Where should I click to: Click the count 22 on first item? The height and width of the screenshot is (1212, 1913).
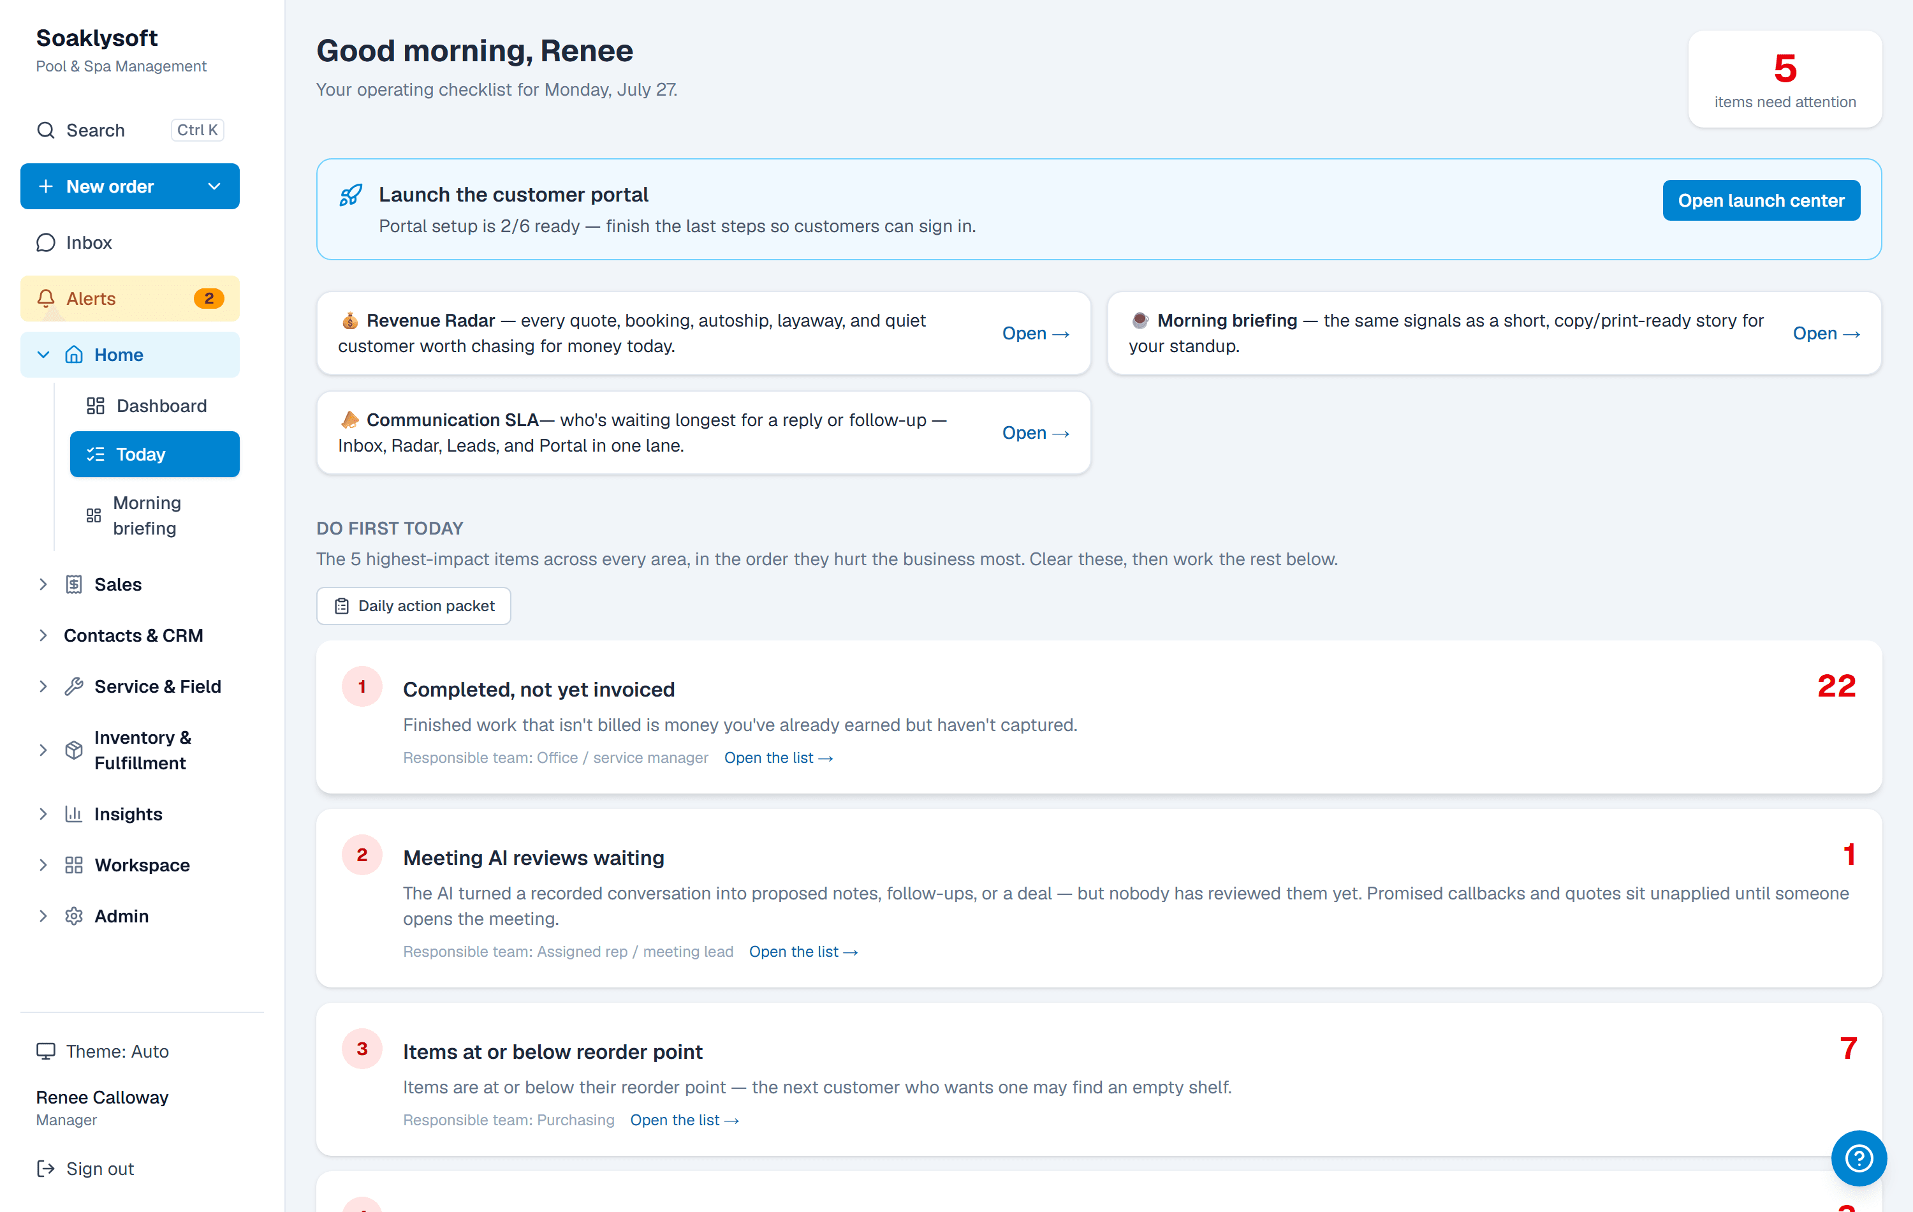(1836, 686)
